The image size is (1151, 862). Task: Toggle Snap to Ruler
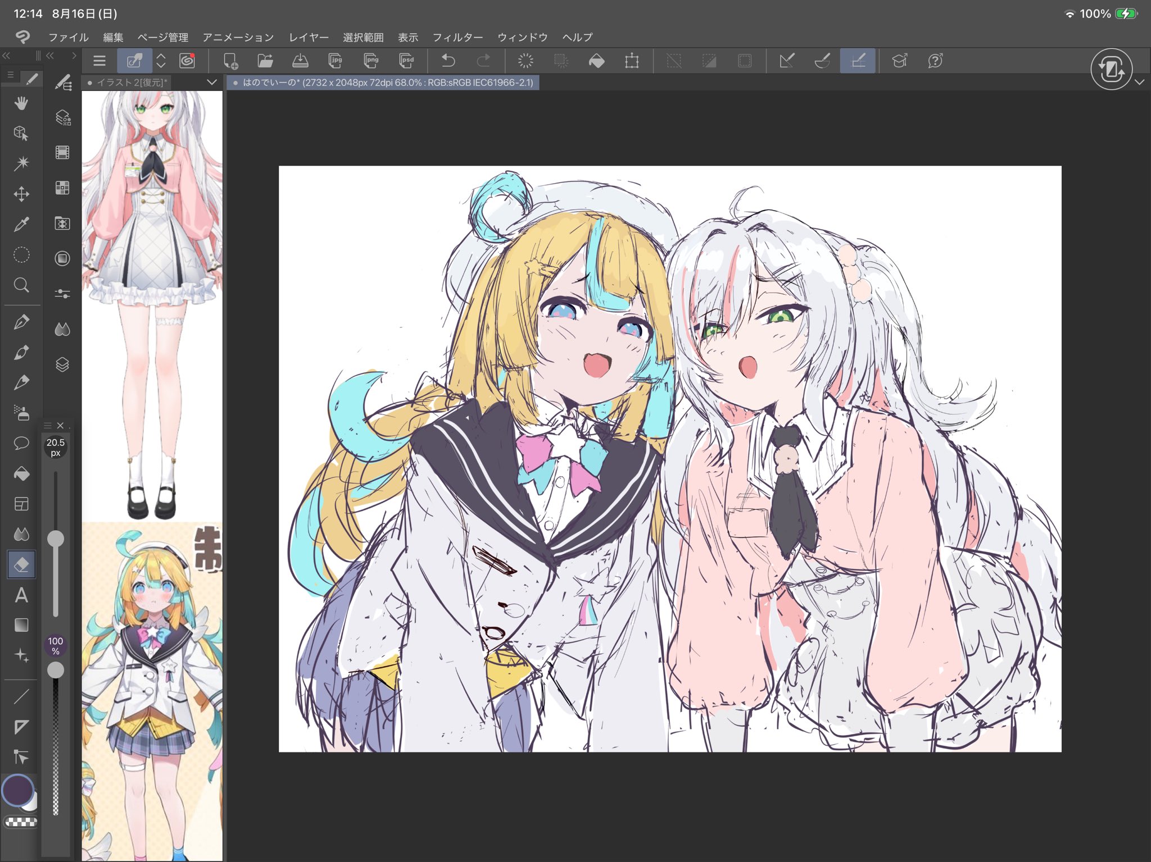point(787,61)
